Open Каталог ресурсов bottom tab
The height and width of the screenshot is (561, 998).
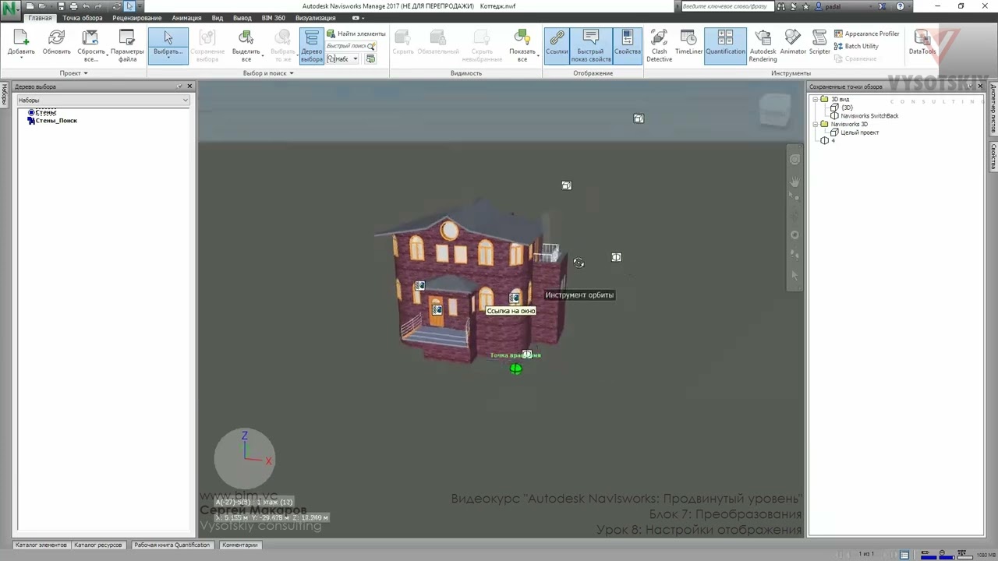click(98, 545)
